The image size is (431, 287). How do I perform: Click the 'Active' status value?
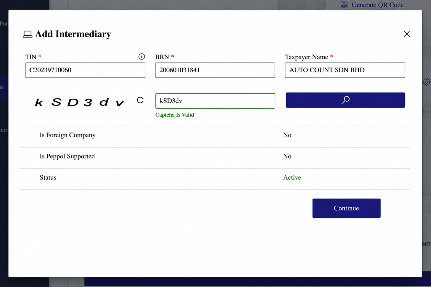click(x=292, y=177)
